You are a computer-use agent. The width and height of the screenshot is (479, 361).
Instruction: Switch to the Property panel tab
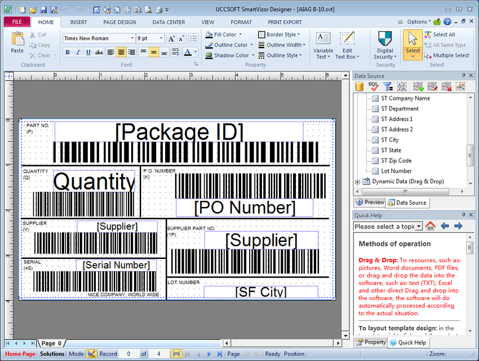coord(371,342)
